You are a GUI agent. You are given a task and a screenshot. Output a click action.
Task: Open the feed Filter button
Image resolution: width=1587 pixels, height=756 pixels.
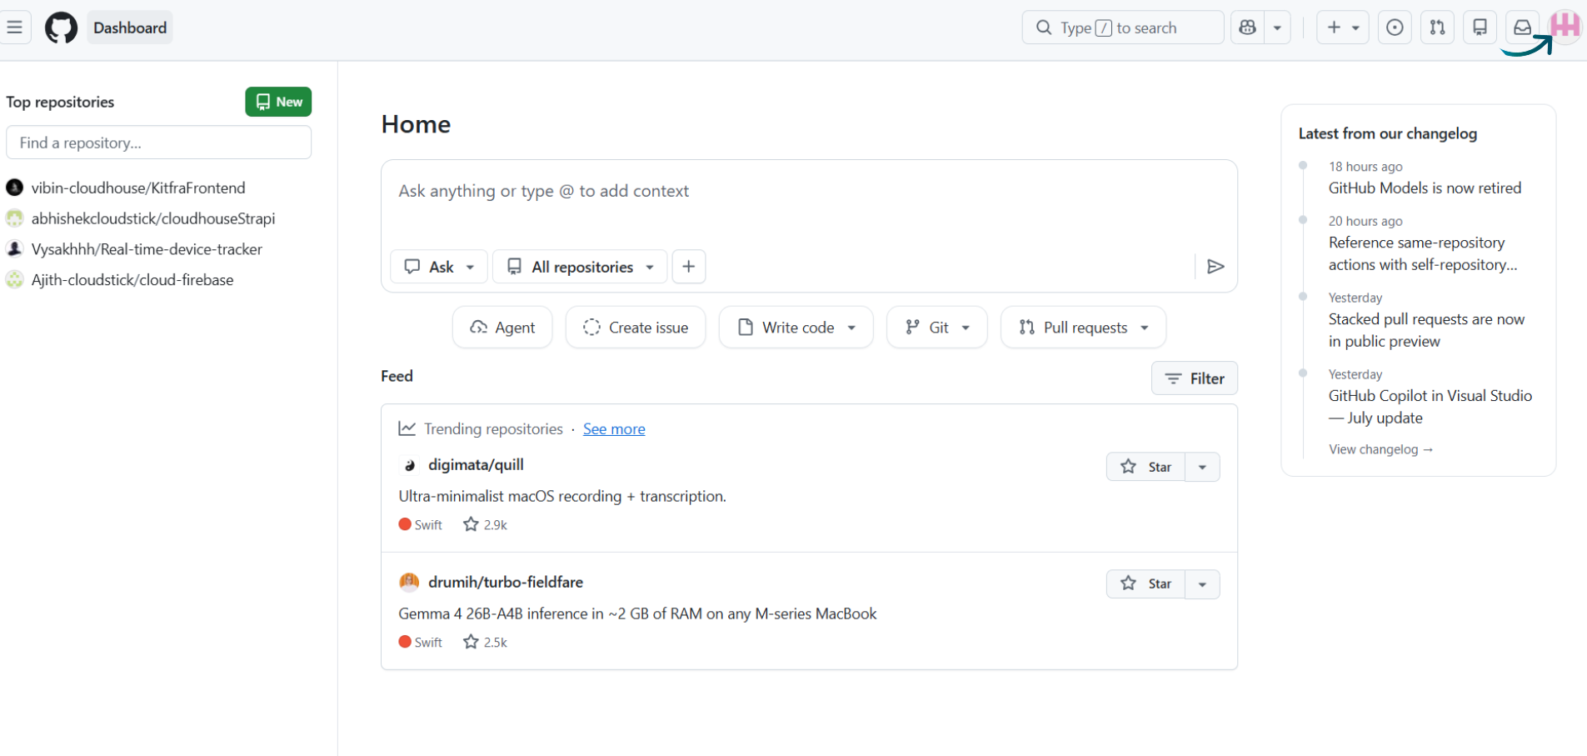[1195, 378]
